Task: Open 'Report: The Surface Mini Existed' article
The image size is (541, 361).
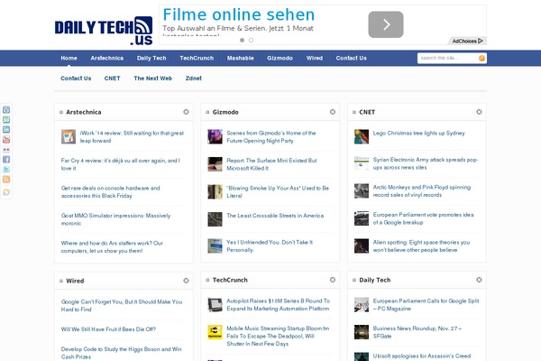Action: click(271, 164)
